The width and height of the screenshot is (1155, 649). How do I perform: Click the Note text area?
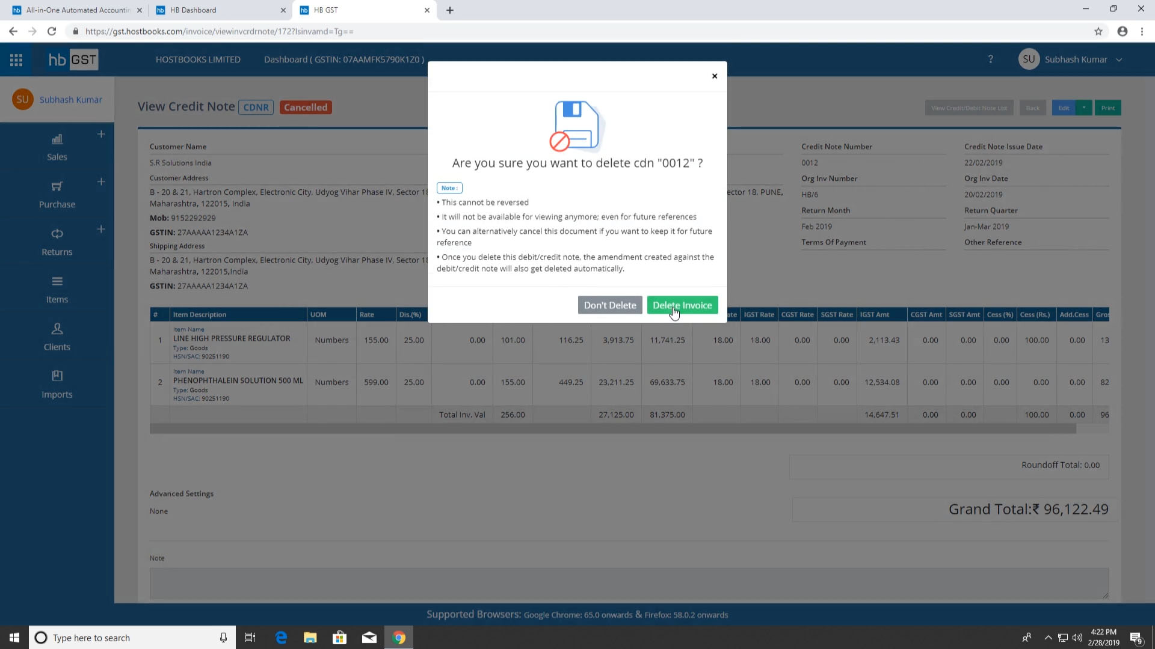point(629,583)
